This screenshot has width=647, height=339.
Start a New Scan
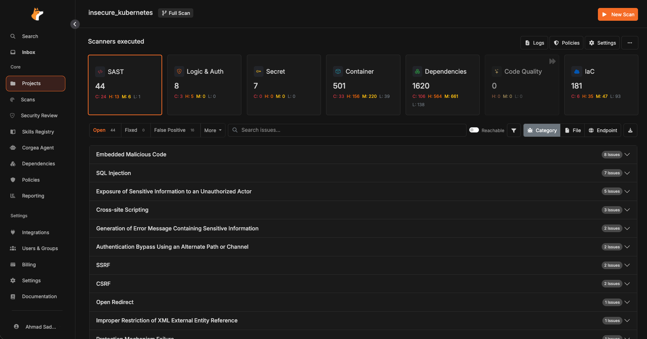[618, 15]
